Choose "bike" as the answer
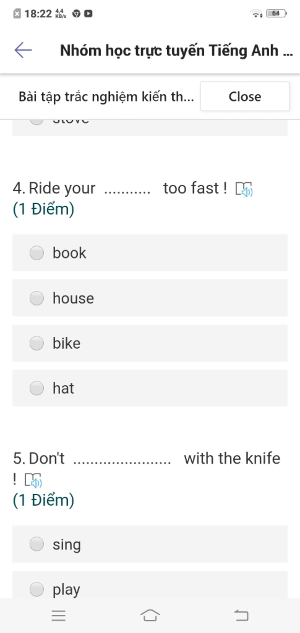This screenshot has width=300, height=633. (x=37, y=343)
